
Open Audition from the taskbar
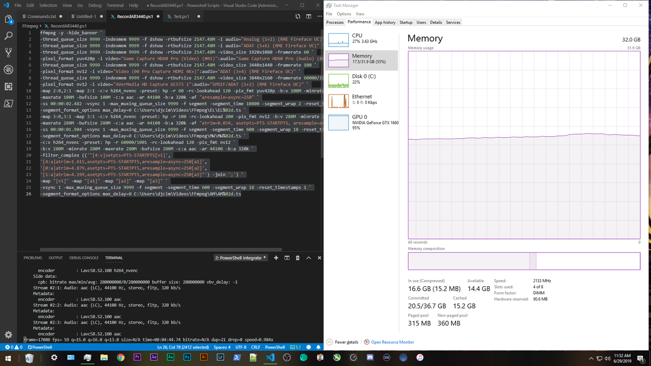pos(170,358)
